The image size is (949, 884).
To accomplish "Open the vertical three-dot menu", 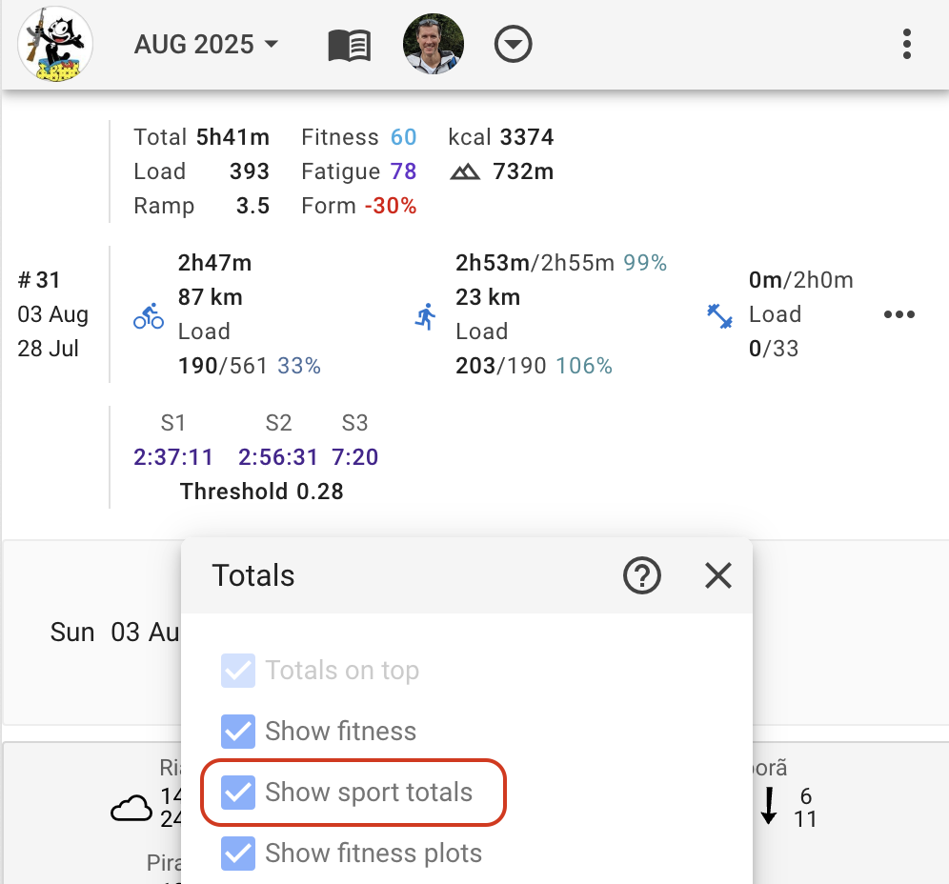I will click(906, 45).
